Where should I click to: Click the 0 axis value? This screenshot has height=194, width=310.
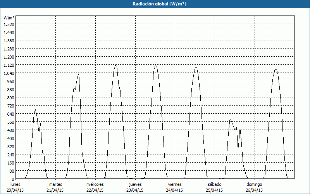[13, 179]
